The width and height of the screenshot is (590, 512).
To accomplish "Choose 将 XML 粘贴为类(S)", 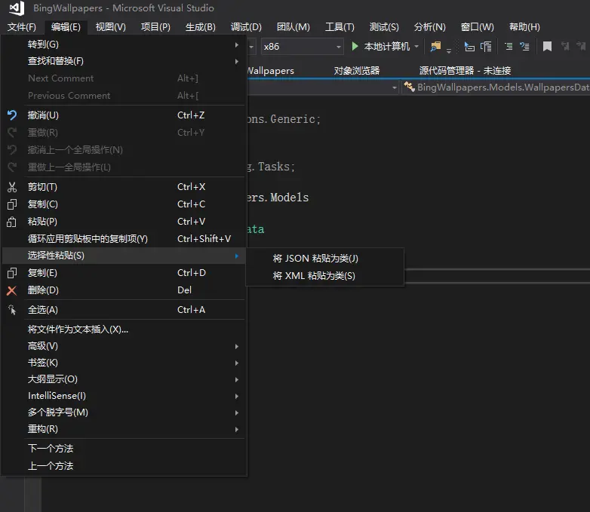I will 325,276.
